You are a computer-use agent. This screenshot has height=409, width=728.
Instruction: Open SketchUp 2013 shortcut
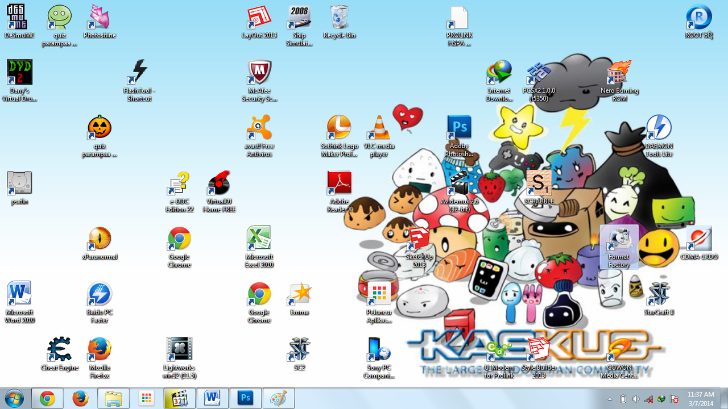(x=419, y=247)
